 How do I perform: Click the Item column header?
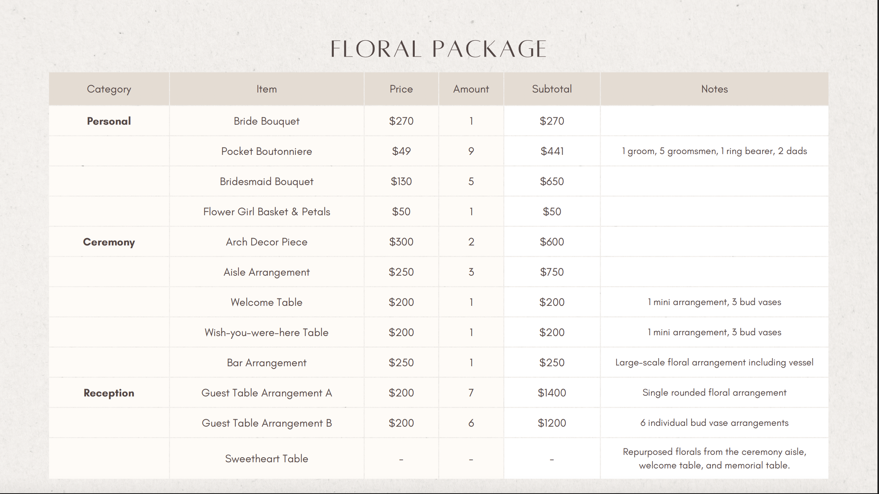coord(266,89)
